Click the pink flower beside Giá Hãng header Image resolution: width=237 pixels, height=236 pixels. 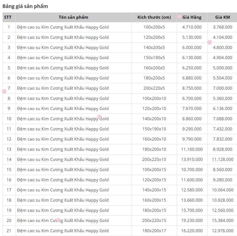(x=179, y=17)
